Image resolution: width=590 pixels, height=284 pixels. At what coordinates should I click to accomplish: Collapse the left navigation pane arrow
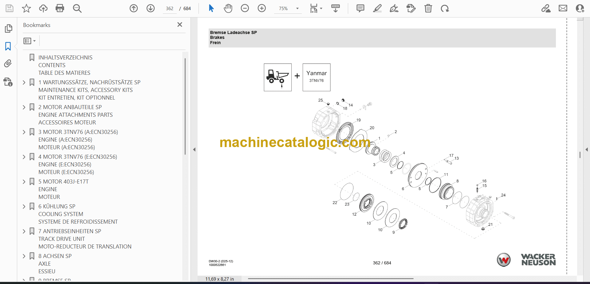click(x=194, y=150)
